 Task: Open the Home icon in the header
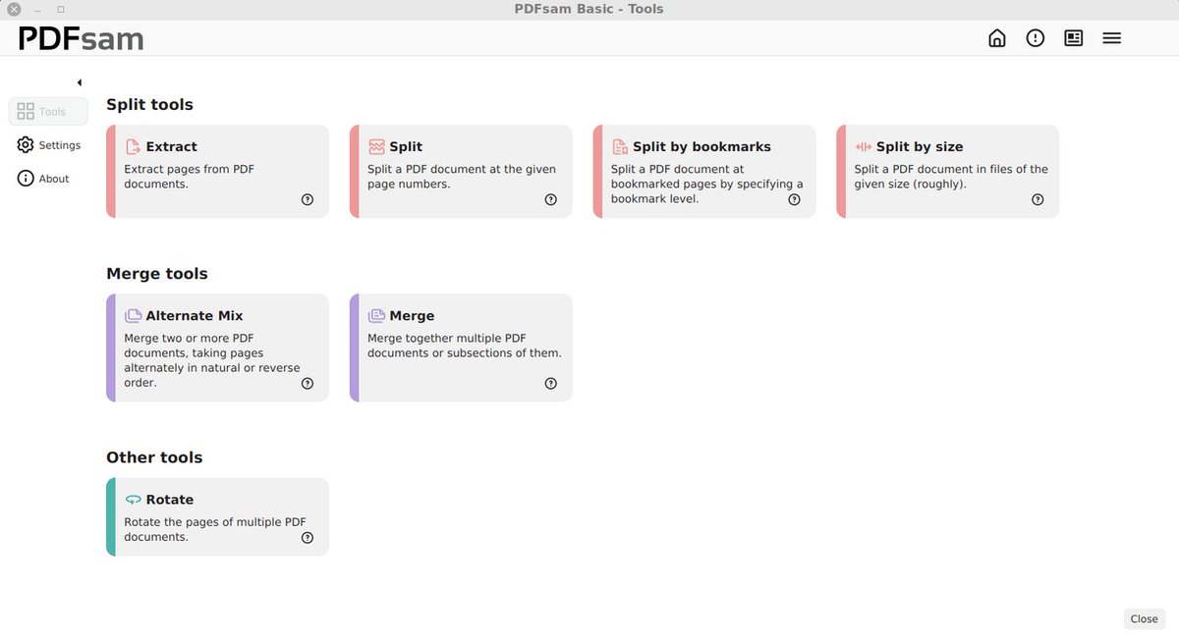(x=996, y=38)
